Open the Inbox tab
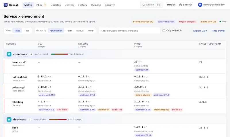 point(41,5)
